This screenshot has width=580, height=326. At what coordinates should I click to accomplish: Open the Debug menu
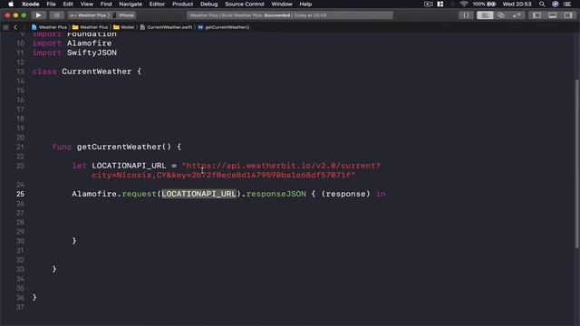point(209,4)
